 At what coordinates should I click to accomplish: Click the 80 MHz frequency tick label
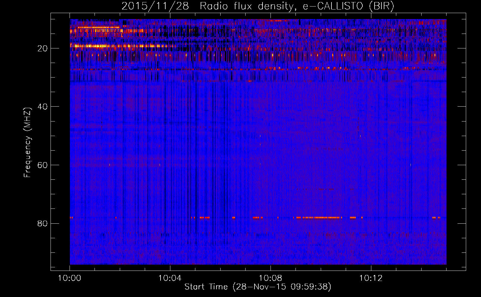[x=43, y=223]
